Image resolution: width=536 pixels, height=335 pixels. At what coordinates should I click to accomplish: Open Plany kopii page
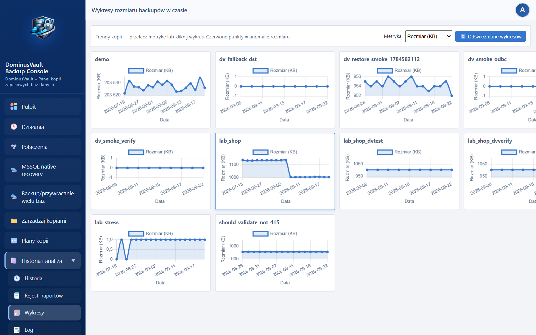(43, 241)
